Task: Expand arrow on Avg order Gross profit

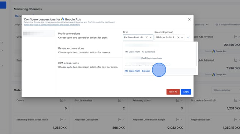Action: (123, 120)
